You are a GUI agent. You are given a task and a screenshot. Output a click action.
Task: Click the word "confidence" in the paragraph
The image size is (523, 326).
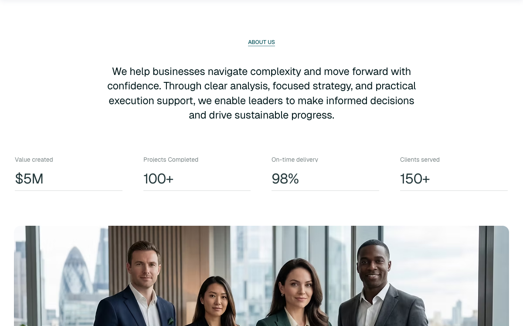click(x=133, y=86)
